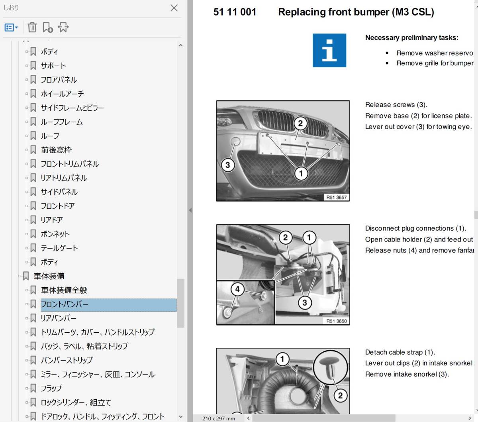Click the bookmark list scroll-down arrow
Image resolution: width=478 pixels, height=422 pixels.
[x=180, y=416]
